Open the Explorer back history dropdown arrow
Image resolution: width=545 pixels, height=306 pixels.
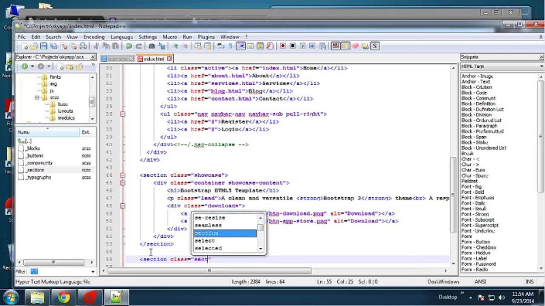pyautogui.click(x=32, y=66)
